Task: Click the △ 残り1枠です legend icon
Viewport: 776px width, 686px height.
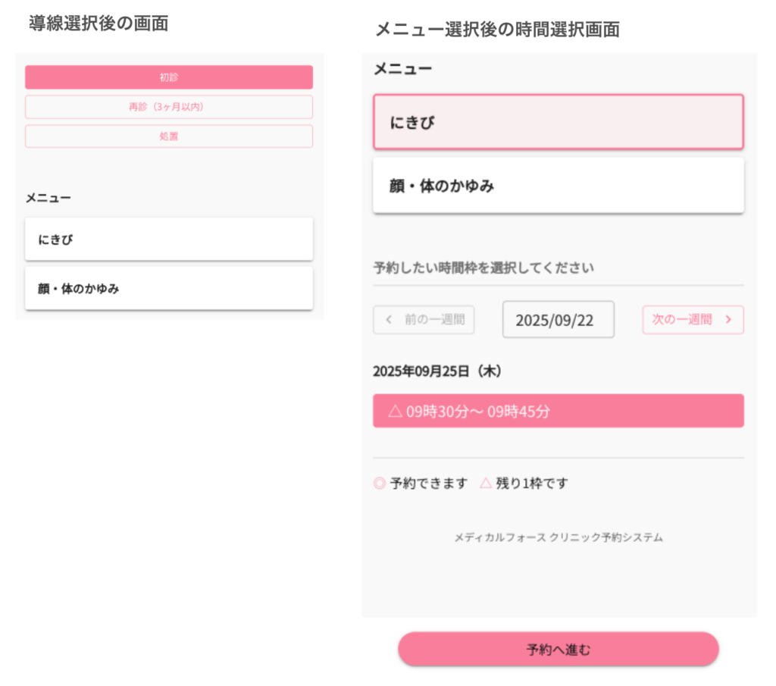Action: [x=486, y=484]
